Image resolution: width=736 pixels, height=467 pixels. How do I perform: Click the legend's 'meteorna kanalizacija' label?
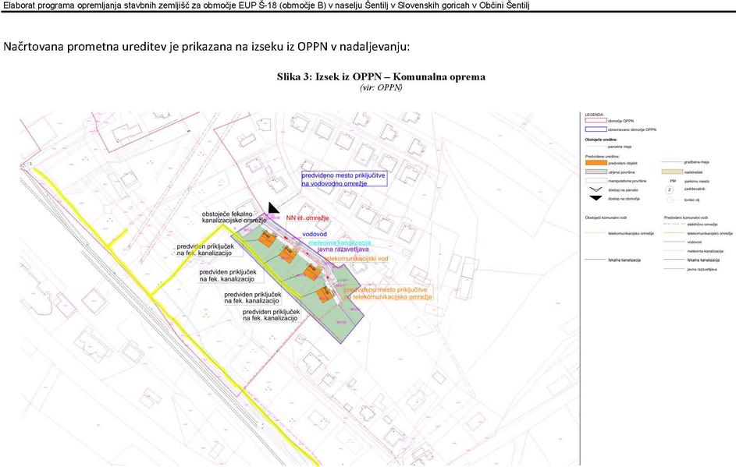pyautogui.click(x=705, y=251)
